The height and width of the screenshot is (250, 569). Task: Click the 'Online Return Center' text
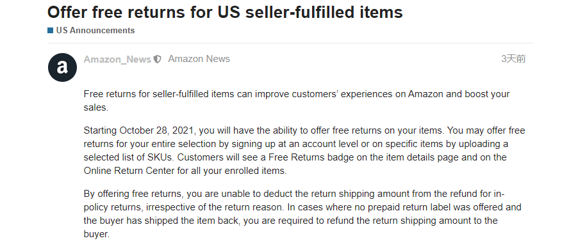coord(129,171)
